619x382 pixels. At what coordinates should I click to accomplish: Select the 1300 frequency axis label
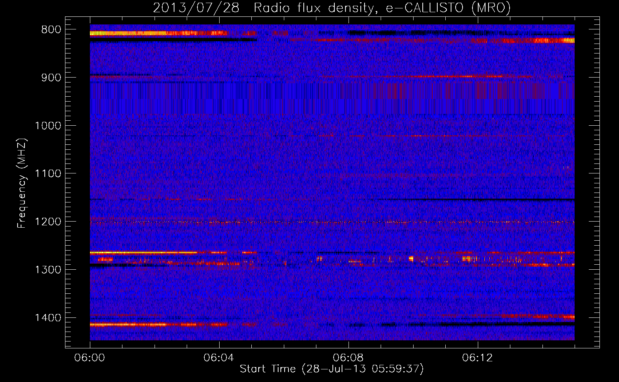point(48,270)
